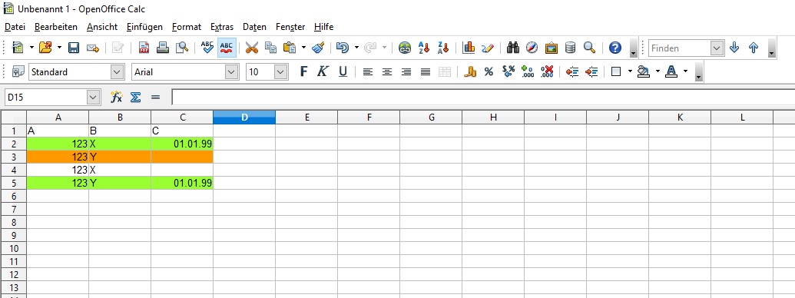795x298 pixels.
Task: Show data sources
Action: (571, 48)
